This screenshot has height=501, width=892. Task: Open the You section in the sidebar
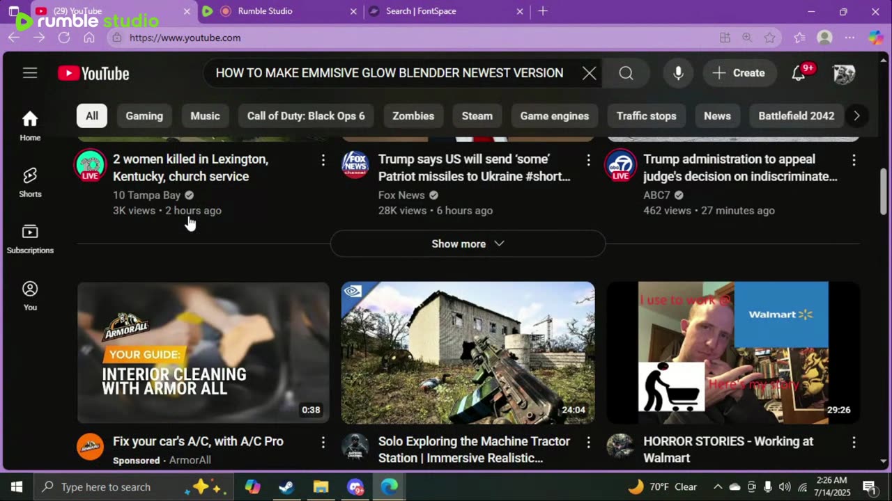tap(30, 296)
